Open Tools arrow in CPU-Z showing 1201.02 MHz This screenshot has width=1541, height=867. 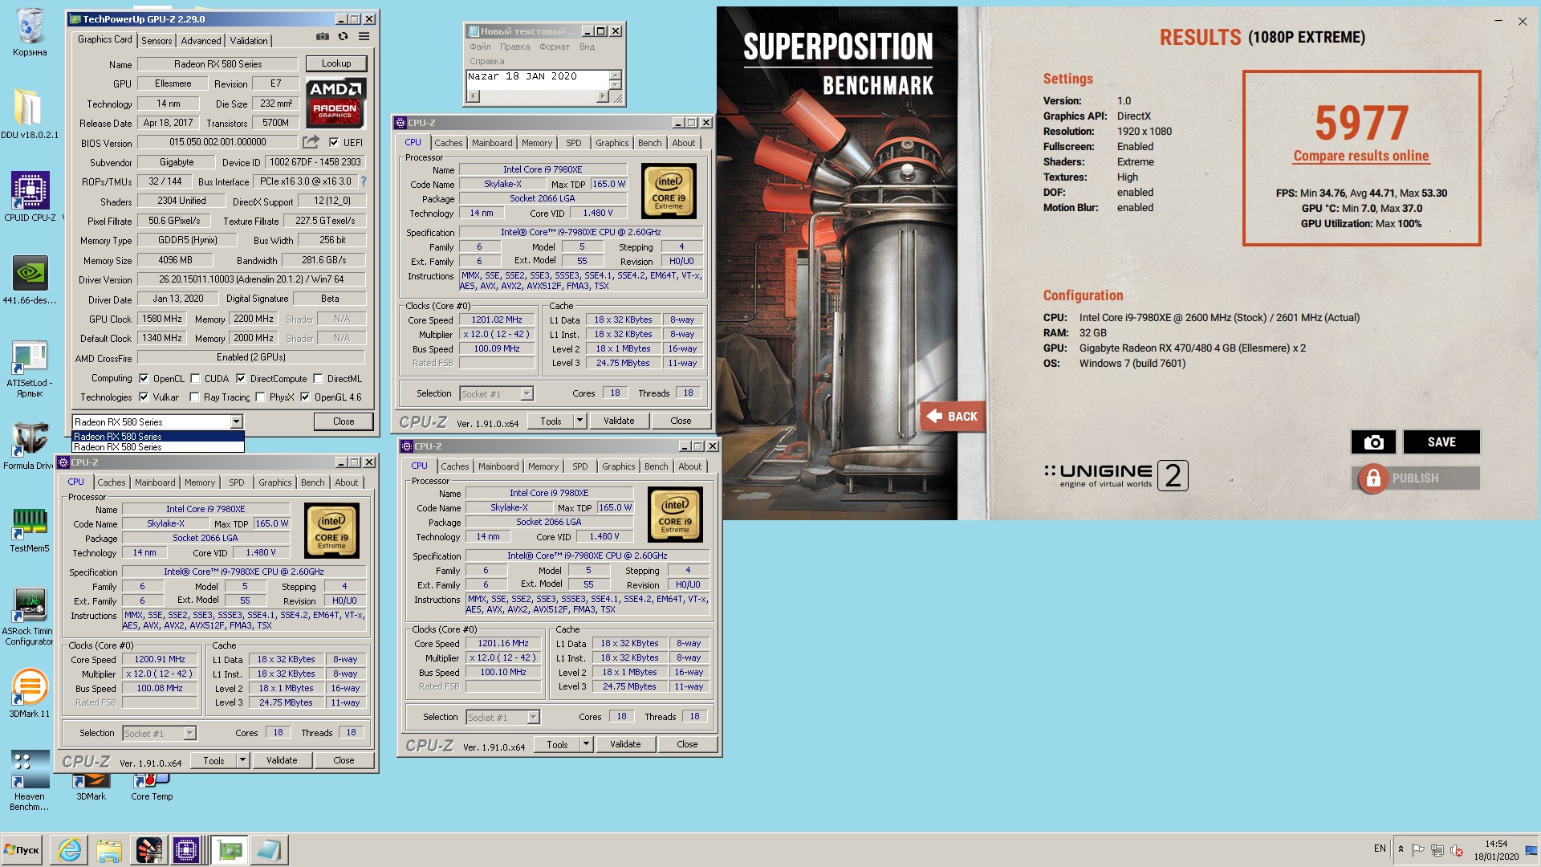[580, 421]
